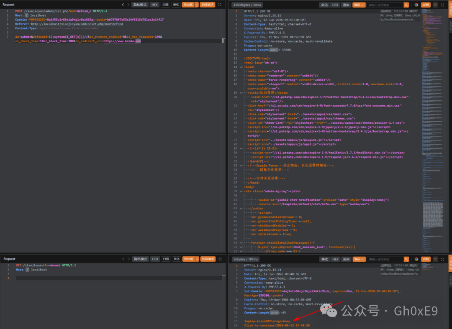Focus search field in 65bytes response panel
This screenshot has height=329, width=452.
pyautogui.click(x=385, y=259)
